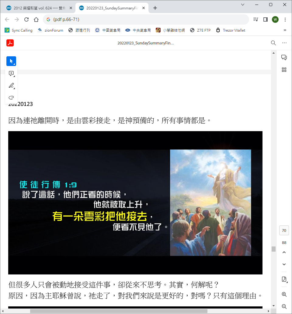Click the sentence beginning 原因,因為主耶穌曾說
The width and height of the screenshot is (292, 314).
tap(135, 295)
